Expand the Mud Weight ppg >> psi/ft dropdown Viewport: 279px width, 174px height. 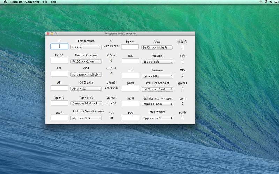point(157,118)
